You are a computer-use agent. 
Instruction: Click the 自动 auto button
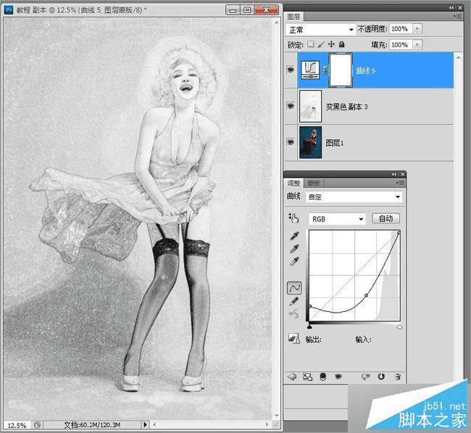[x=385, y=218]
